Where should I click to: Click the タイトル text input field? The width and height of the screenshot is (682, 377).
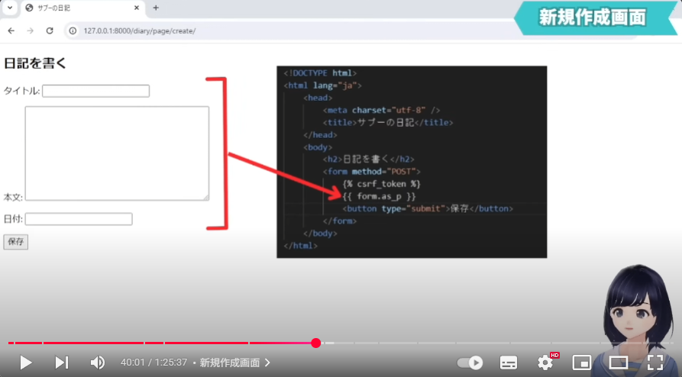[95, 91]
